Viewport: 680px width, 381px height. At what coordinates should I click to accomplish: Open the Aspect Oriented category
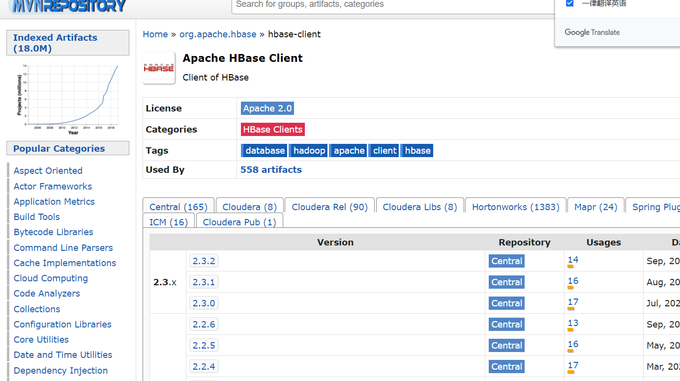coord(48,171)
